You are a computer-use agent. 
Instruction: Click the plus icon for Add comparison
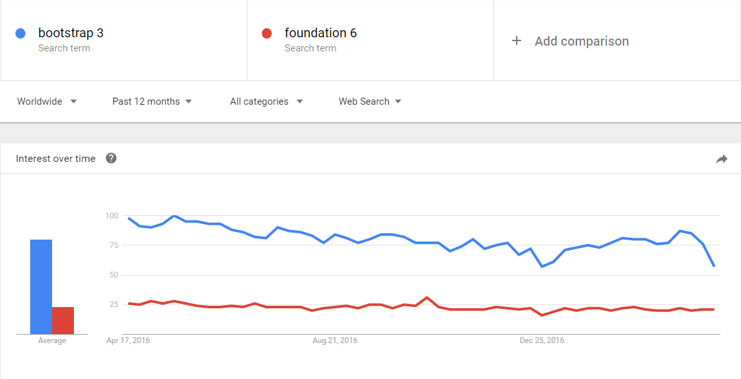pyautogui.click(x=516, y=41)
